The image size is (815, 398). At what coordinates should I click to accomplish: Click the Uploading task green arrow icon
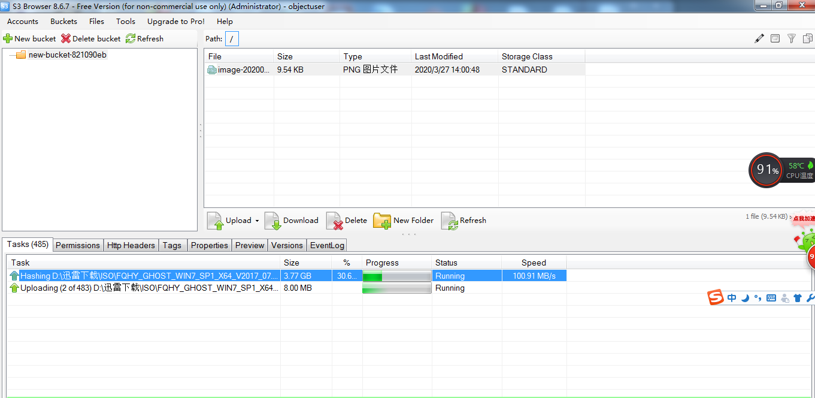(x=14, y=288)
